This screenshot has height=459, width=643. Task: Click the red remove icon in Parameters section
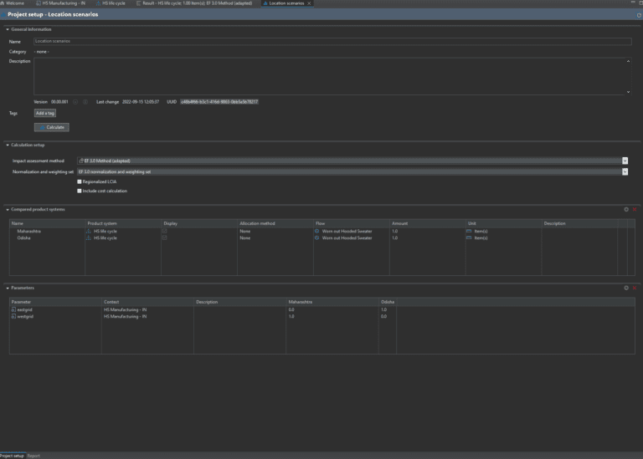(635, 288)
